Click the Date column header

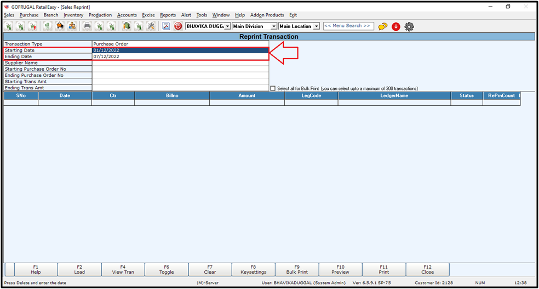(x=65, y=95)
